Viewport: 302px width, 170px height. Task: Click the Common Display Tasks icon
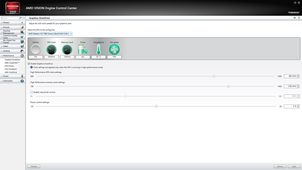pos(22,37)
